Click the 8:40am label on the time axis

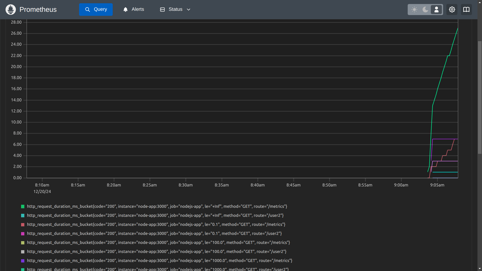point(258,185)
